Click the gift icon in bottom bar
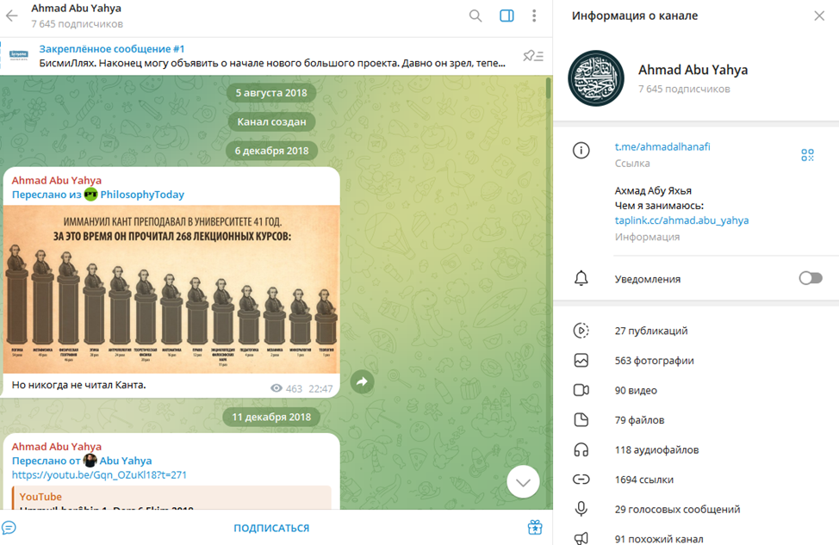This screenshot has width=839, height=545. point(535,527)
